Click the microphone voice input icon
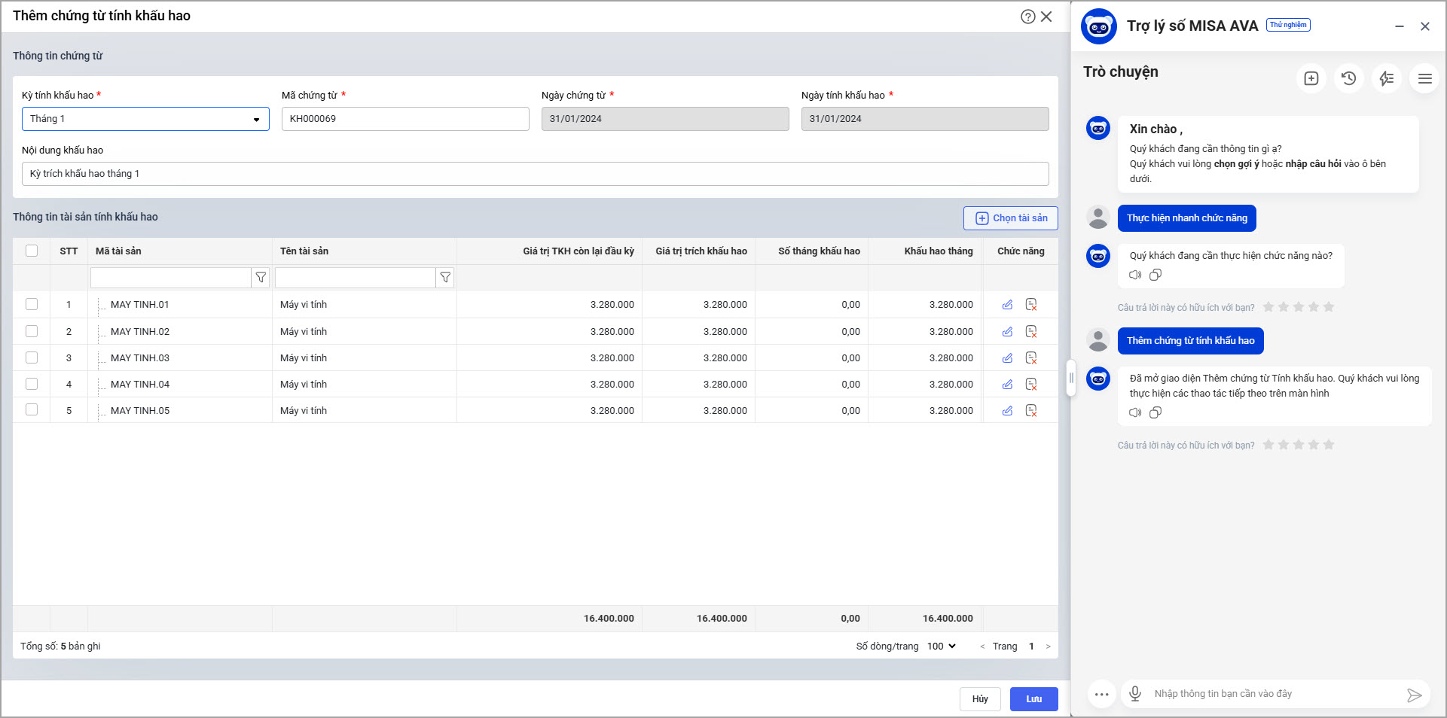The image size is (1447, 718). tap(1135, 694)
